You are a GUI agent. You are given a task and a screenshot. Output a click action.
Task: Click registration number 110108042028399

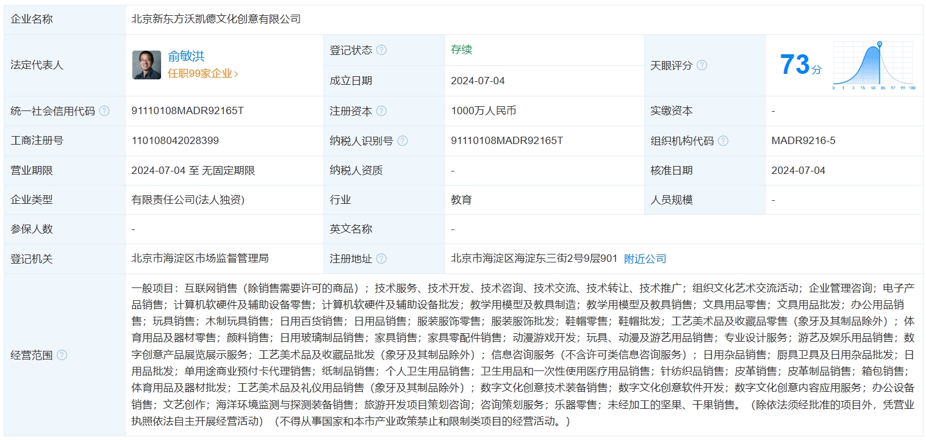point(175,140)
